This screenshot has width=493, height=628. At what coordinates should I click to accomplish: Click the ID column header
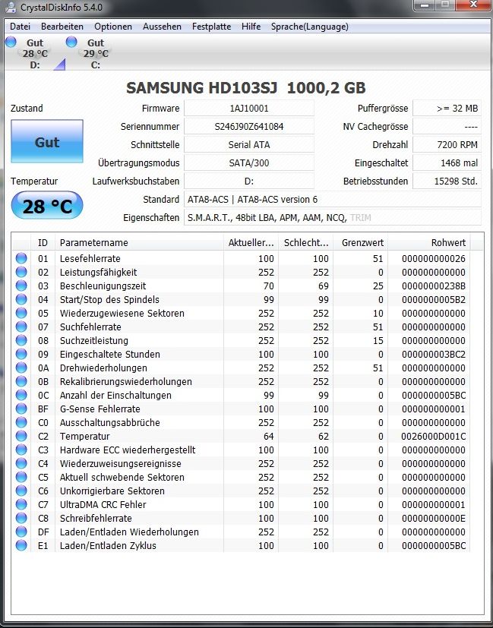point(43,243)
